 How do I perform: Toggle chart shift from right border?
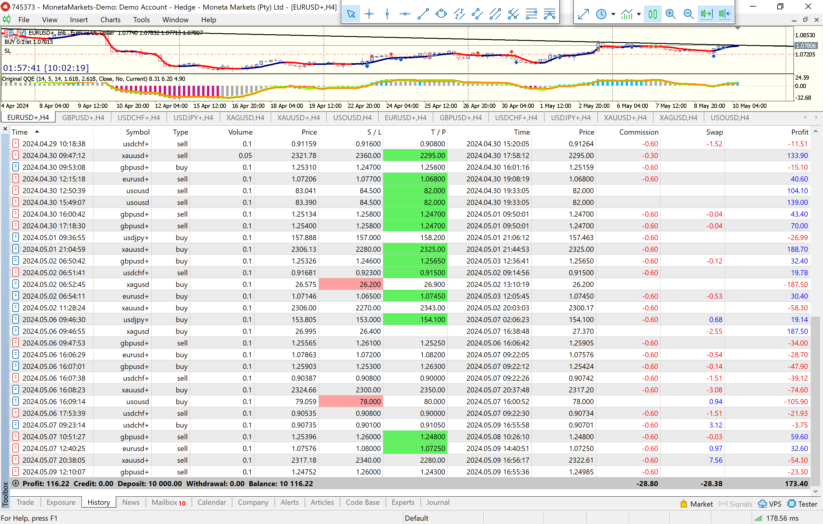(x=724, y=14)
